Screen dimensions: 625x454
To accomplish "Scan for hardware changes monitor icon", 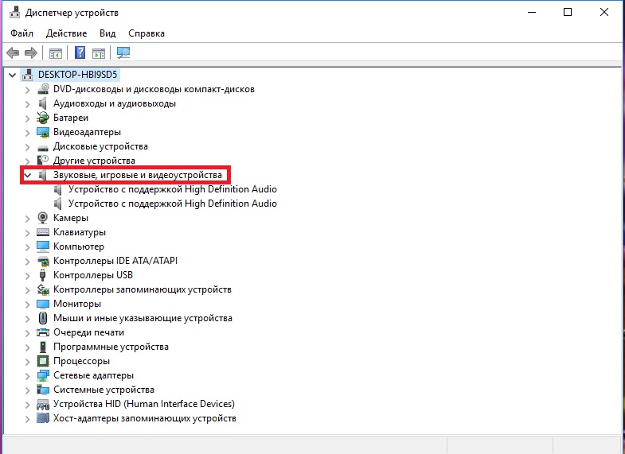I will (123, 52).
